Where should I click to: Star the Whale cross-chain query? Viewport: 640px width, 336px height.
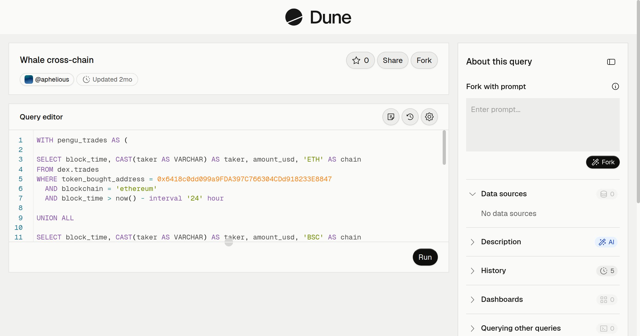tap(360, 60)
